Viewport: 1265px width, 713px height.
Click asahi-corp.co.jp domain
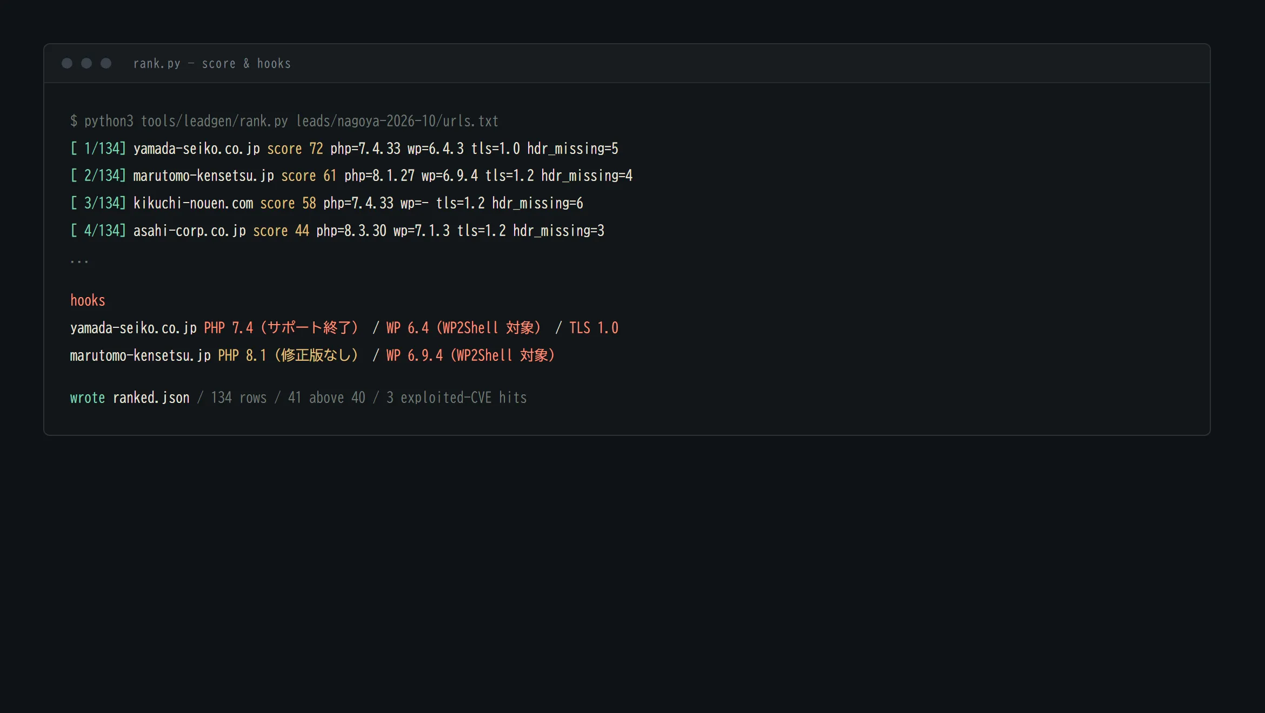(190, 231)
